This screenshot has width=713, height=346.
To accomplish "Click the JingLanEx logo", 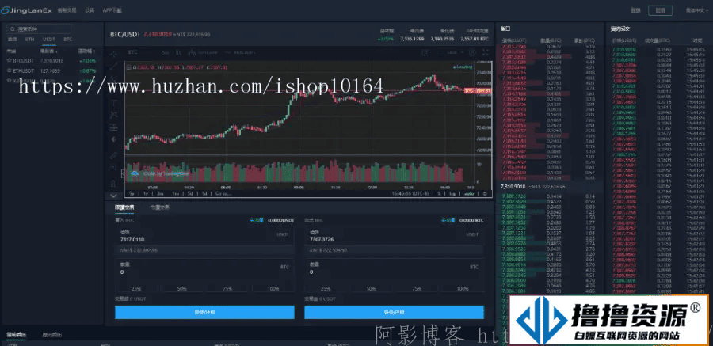I will click(26, 10).
